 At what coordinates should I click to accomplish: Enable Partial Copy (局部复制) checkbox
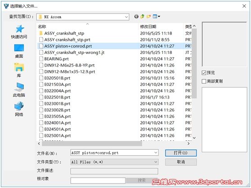[204, 81]
